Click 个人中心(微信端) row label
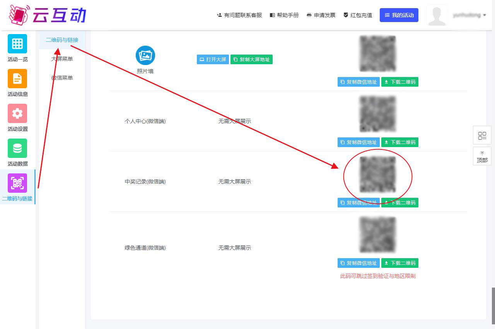This screenshot has width=495, height=329. 145,121
